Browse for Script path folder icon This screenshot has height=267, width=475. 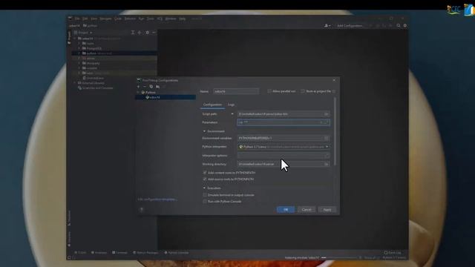point(327,114)
